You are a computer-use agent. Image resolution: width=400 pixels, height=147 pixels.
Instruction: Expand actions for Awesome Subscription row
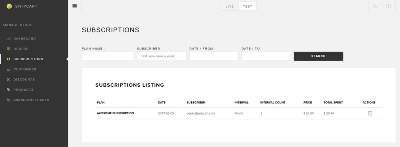point(370,113)
